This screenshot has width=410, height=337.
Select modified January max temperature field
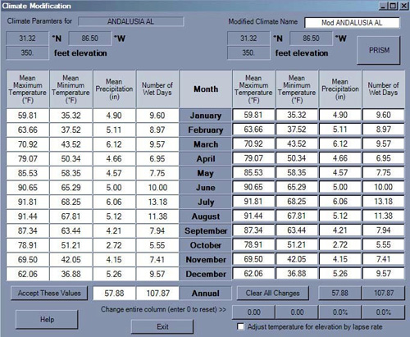click(253, 115)
